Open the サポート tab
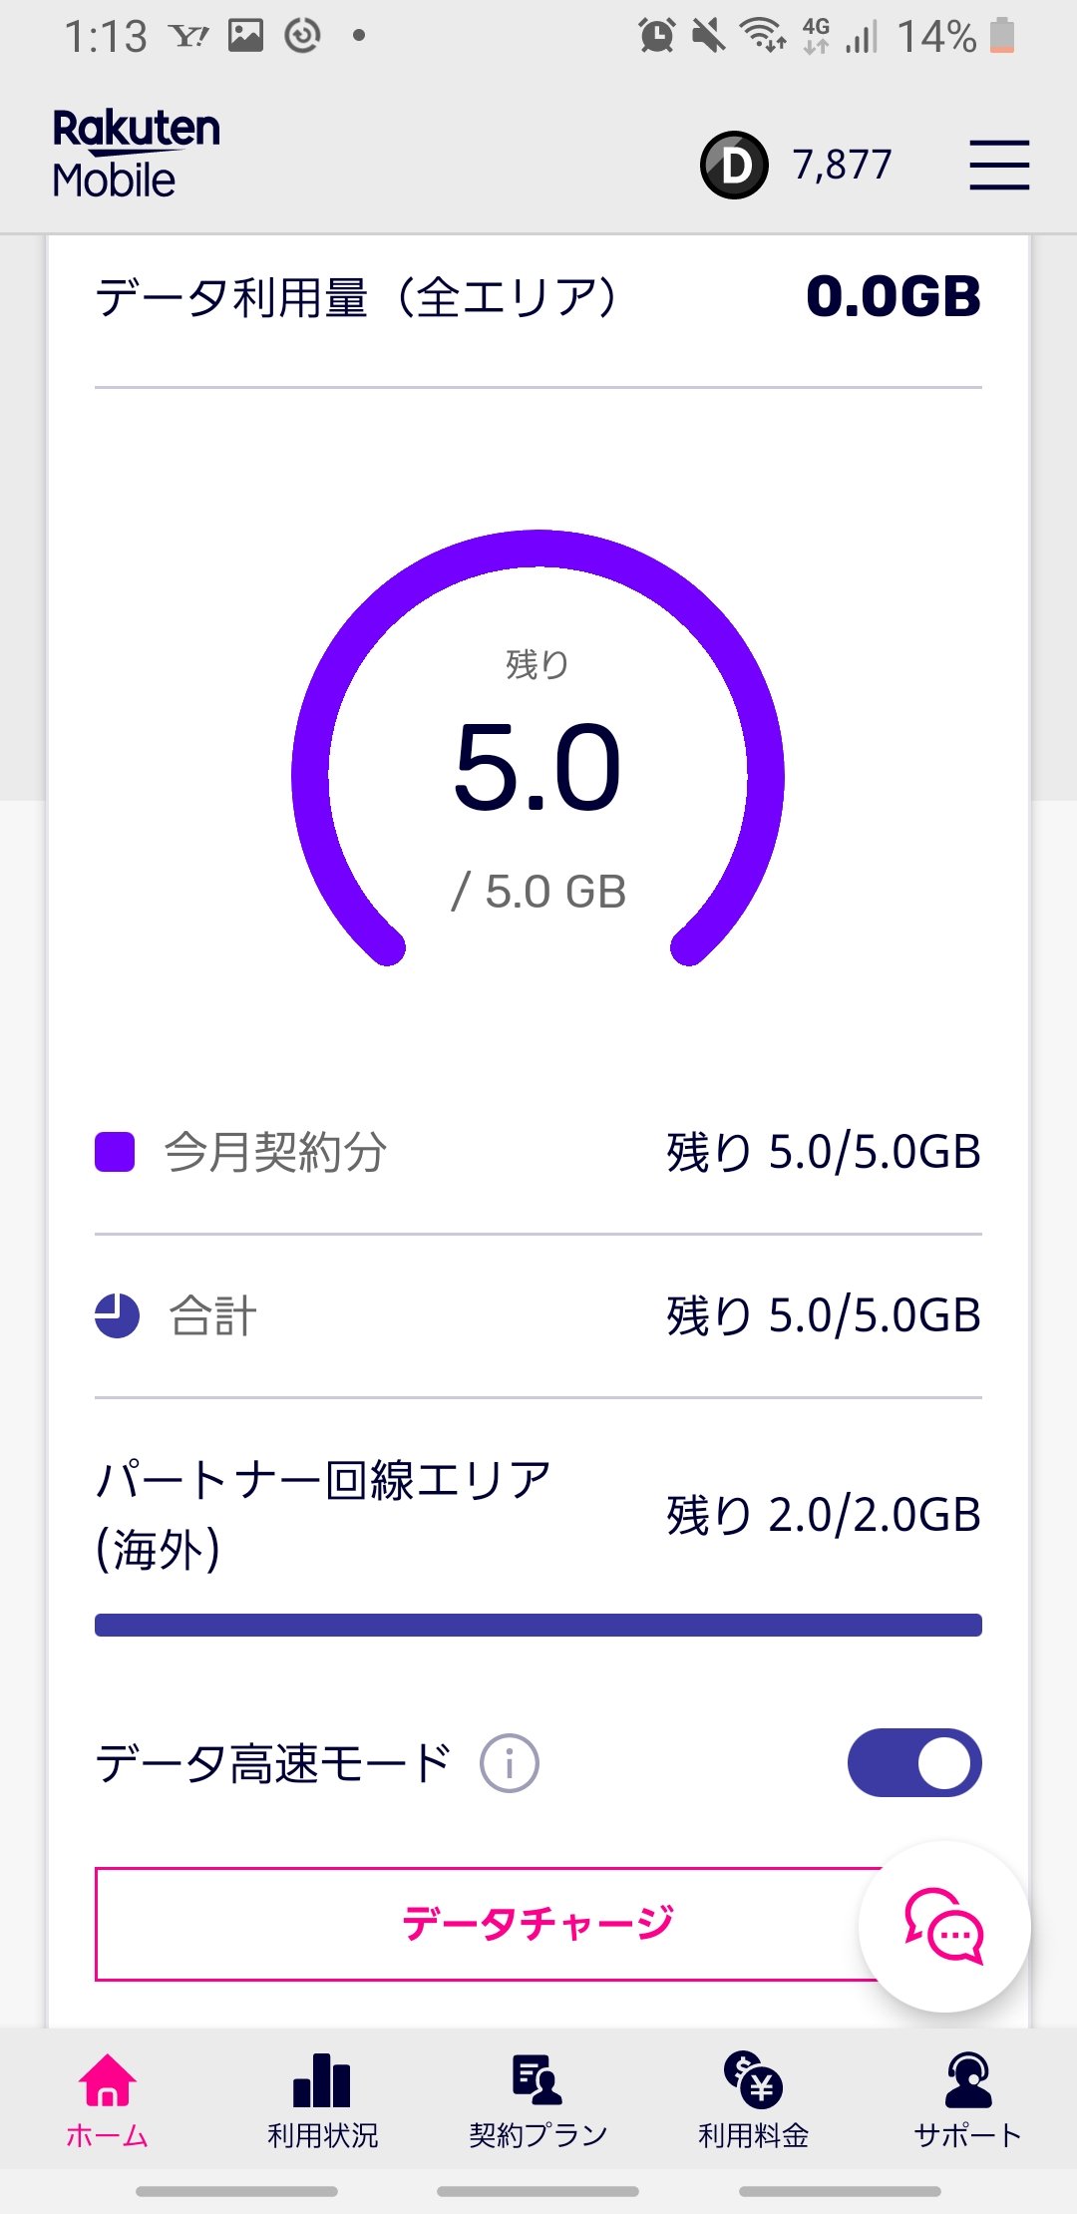This screenshot has height=2214, width=1077. click(x=968, y=2098)
